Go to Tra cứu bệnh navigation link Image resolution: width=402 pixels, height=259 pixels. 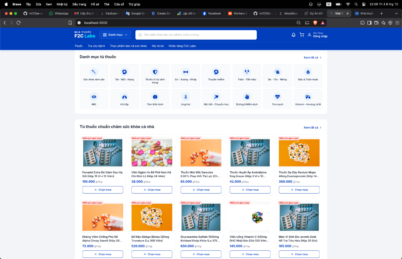(x=97, y=46)
